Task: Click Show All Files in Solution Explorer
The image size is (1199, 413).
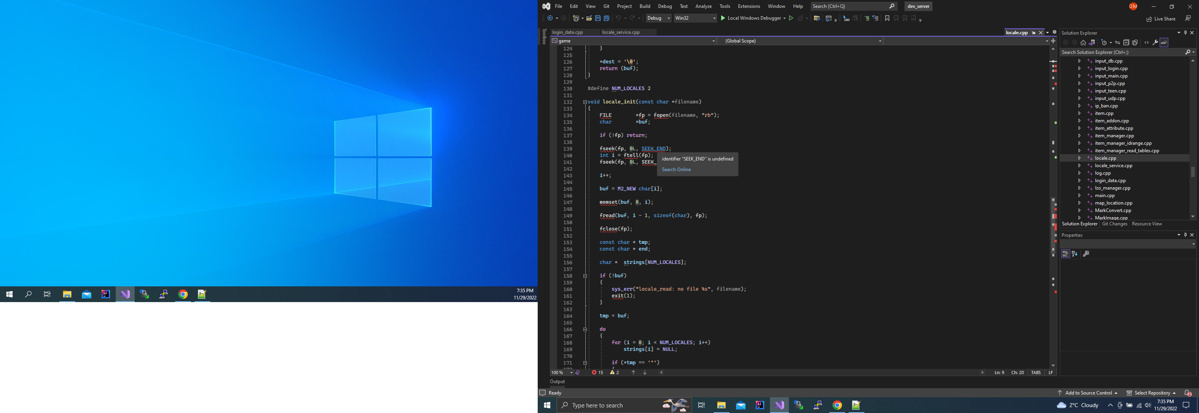Action: click(1135, 43)
